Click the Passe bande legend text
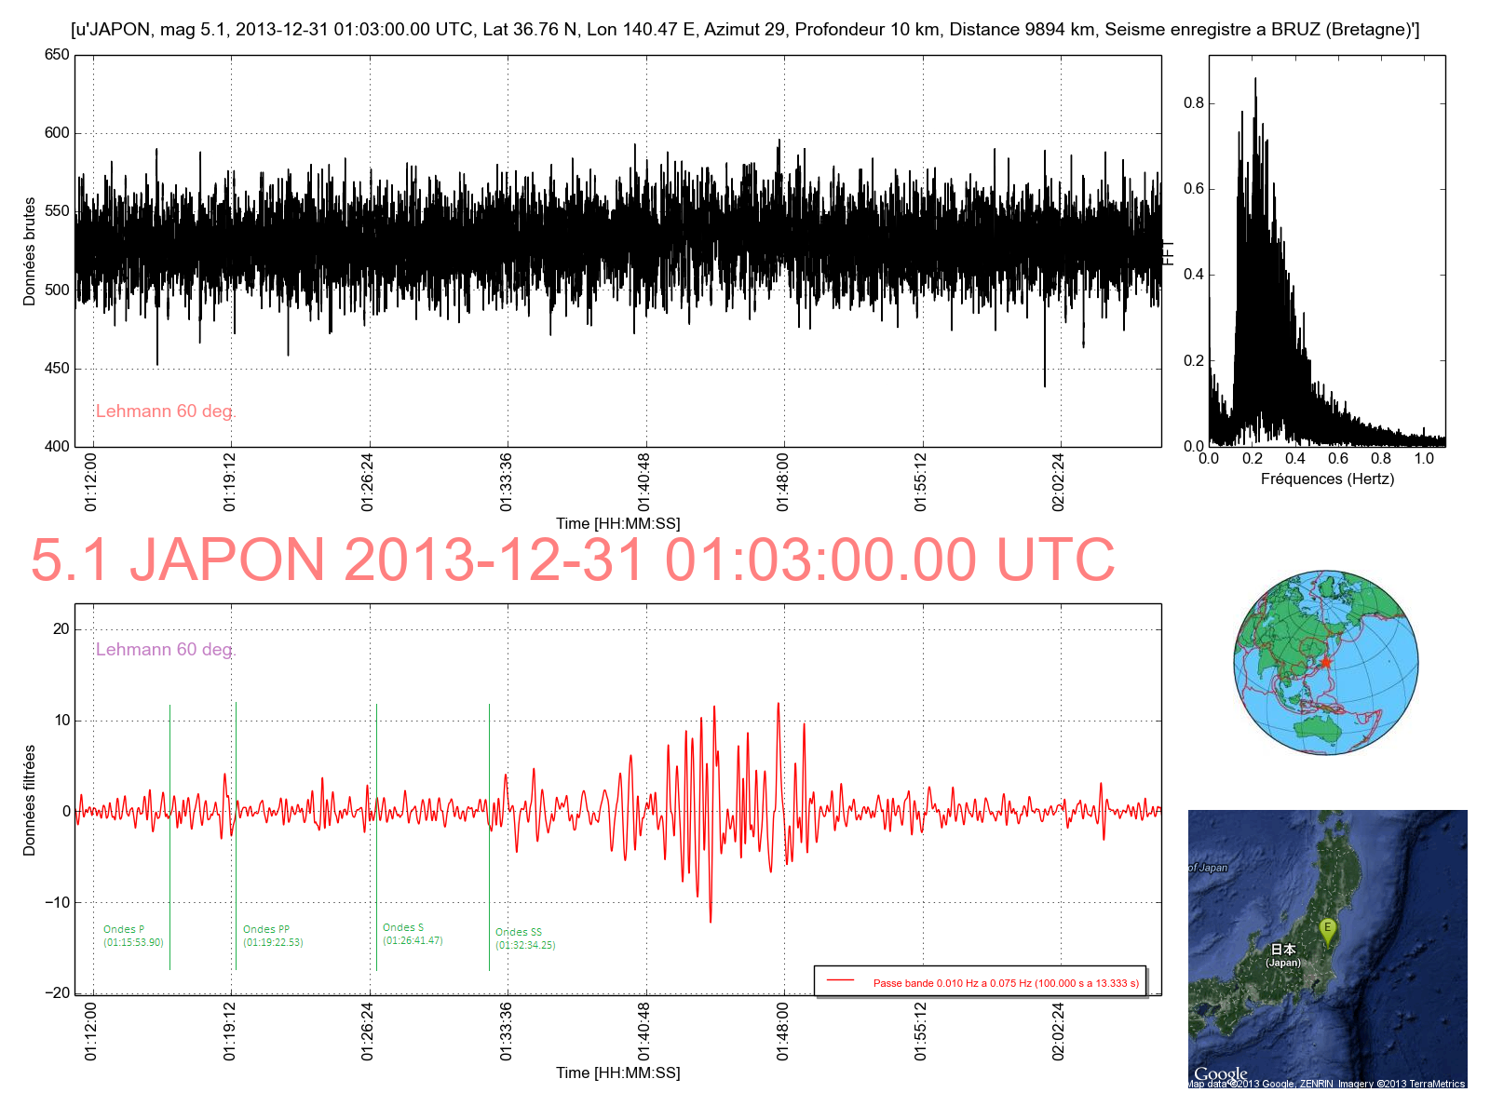Screen dimensions: 1490x1106 point(1006,983)
